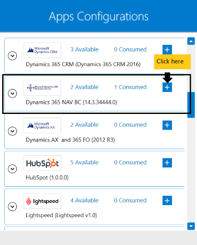Add a HubSpot app configuration
The image size is (197, 245).
[167, 163]
